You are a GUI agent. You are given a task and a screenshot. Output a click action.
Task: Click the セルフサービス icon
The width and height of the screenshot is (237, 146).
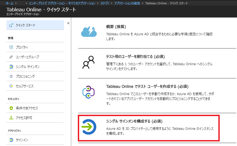[x=11, y=86]
